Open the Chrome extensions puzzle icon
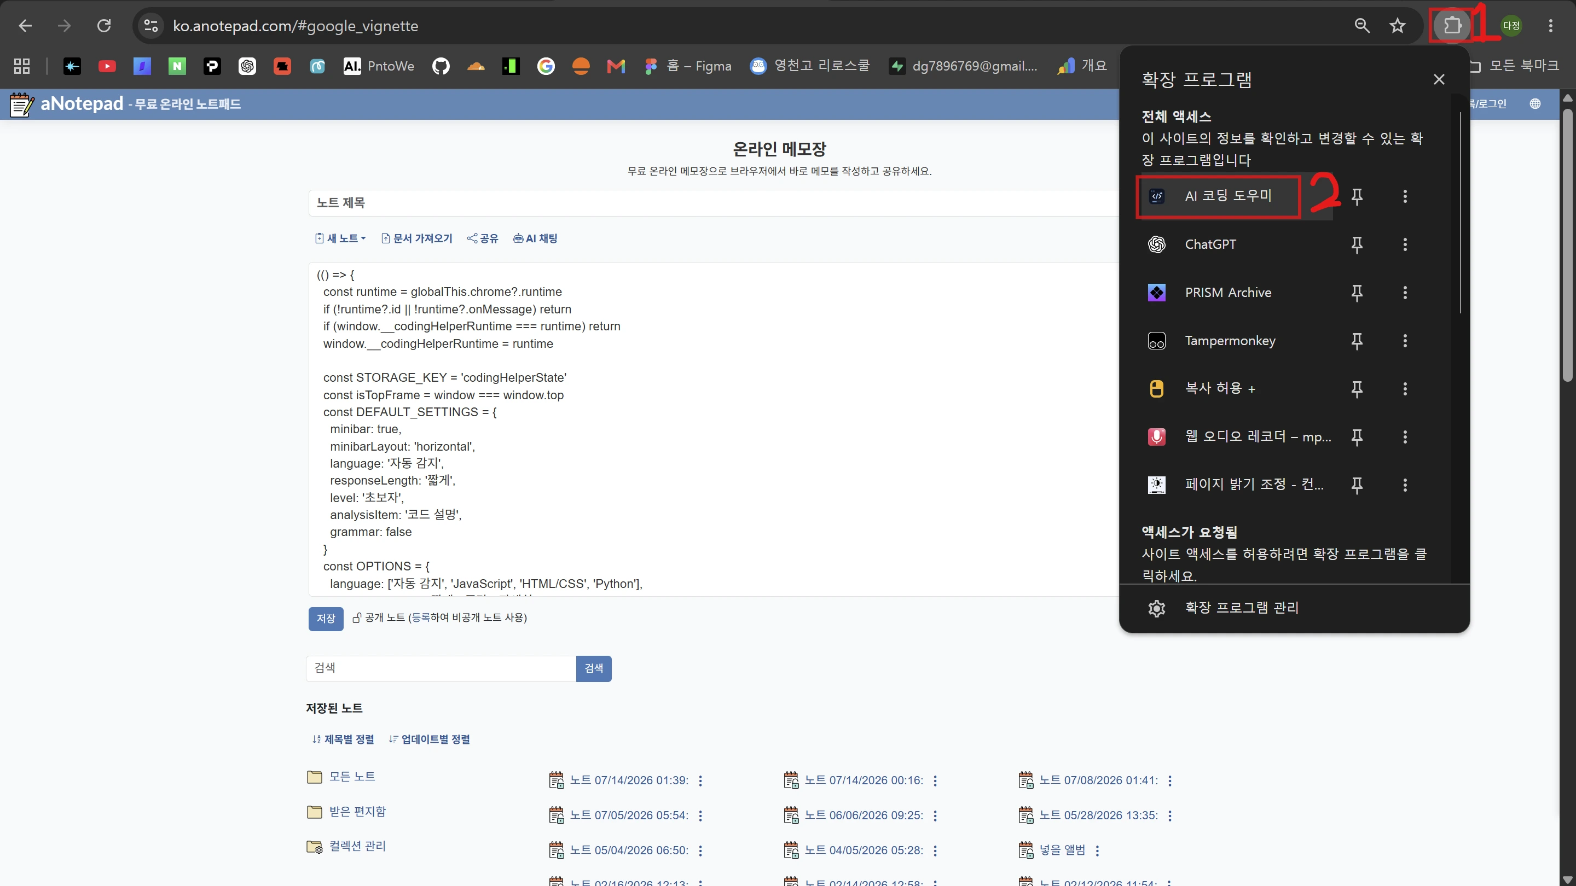The width and height of the screenshot is (1576, 886). click(x=1452, y=26)
